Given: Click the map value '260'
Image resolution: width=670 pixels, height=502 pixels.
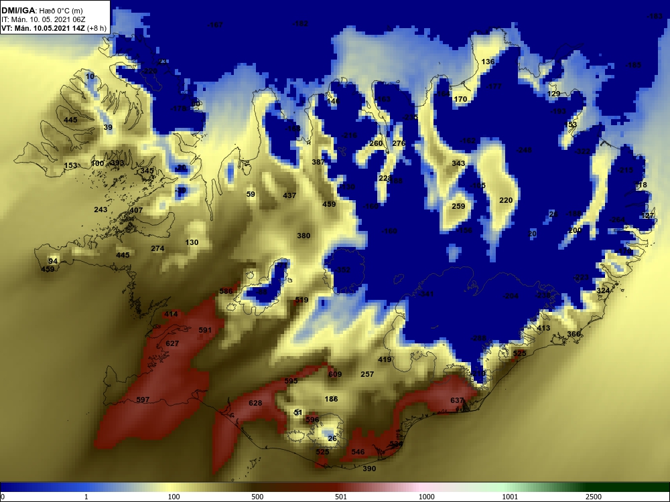Looking at the screenshot, I should pos(376,143).
